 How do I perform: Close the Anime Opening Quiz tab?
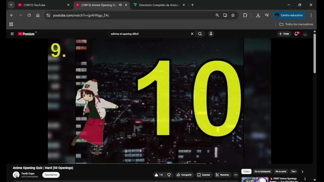click(x=126, y=5)
